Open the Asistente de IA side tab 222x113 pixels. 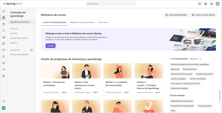click(x=219, y=96)
